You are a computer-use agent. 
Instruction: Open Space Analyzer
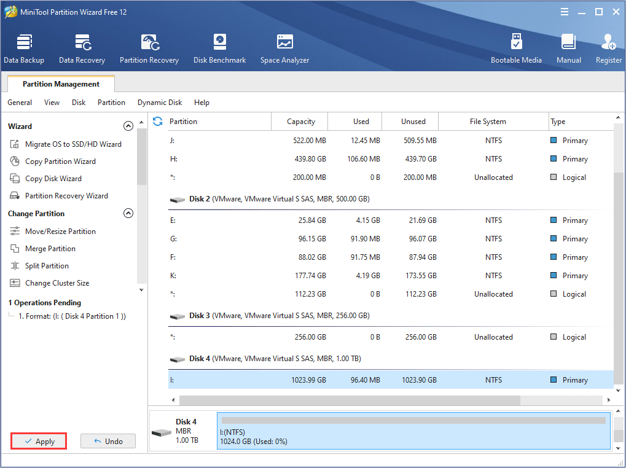click(284, 49)
